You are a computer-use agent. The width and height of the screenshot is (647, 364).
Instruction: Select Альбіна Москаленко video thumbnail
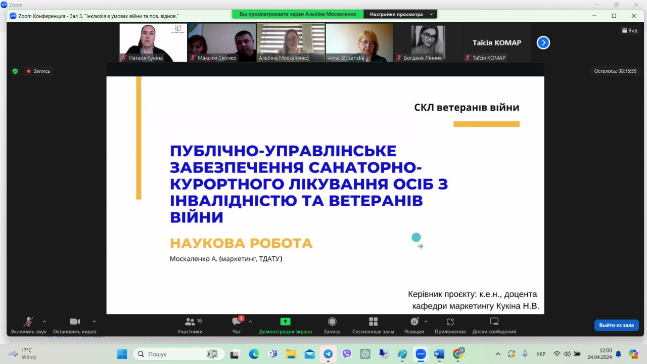click(x=291, y=42)
